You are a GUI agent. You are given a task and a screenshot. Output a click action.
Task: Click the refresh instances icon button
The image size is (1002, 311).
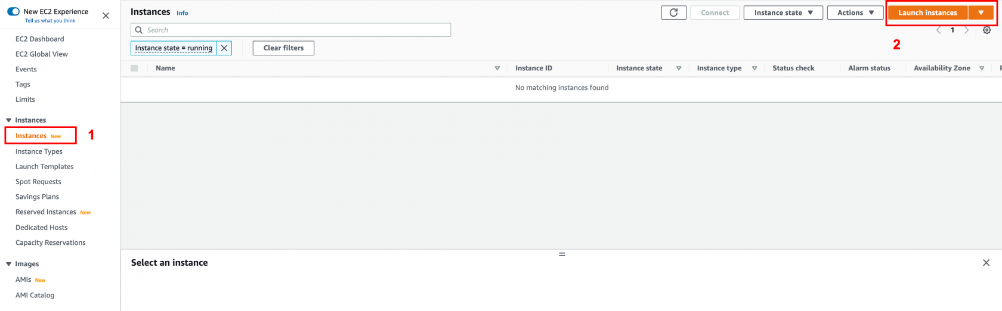click(673, 13)
